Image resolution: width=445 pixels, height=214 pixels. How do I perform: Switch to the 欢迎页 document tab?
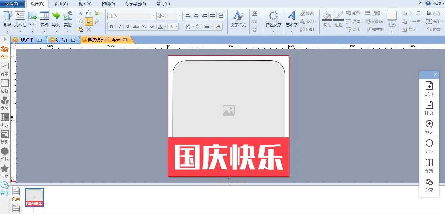point(61,40)
